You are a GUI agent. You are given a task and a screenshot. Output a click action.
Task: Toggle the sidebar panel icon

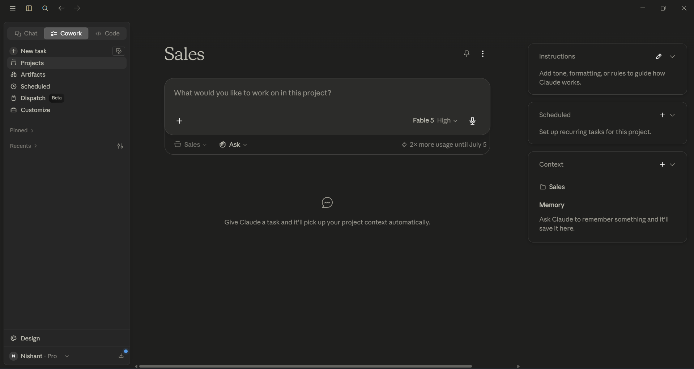click(x=29, y=9)
